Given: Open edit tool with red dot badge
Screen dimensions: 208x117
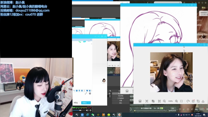Looking at the screenshot, I should tap(193, 101).
